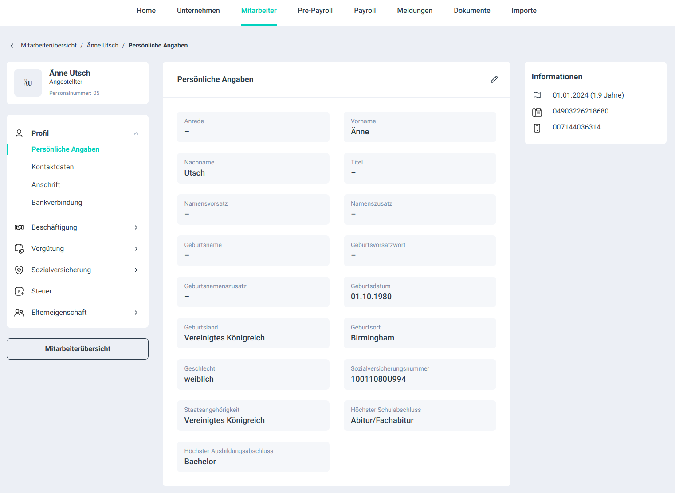Click the Vergütung calendar icon
675x493 pixels.
(19, 249)
